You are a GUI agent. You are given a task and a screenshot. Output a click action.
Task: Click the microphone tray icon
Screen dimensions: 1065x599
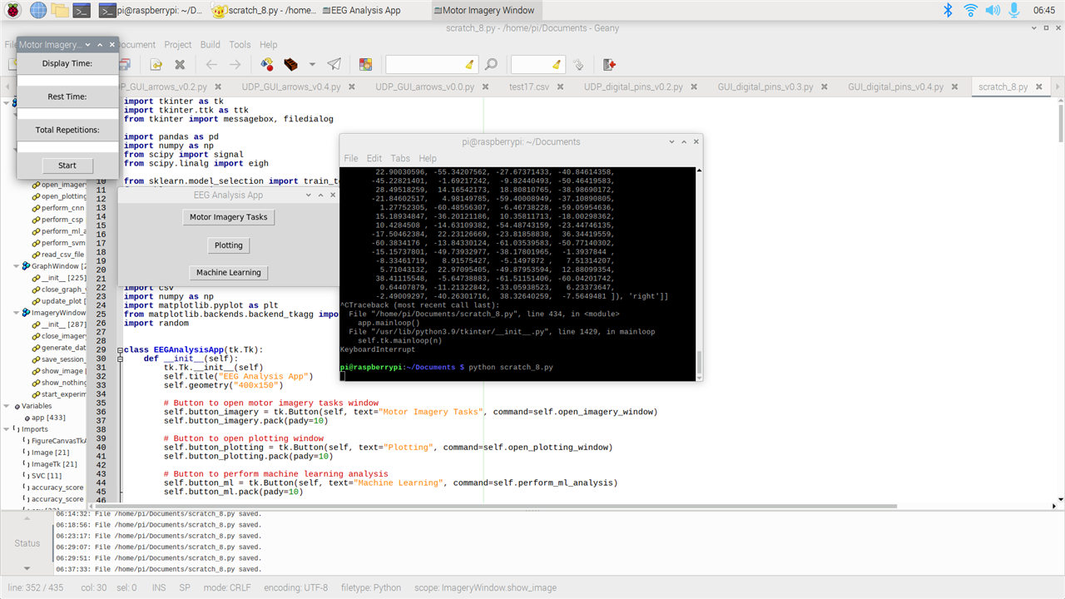[1013, 10]
